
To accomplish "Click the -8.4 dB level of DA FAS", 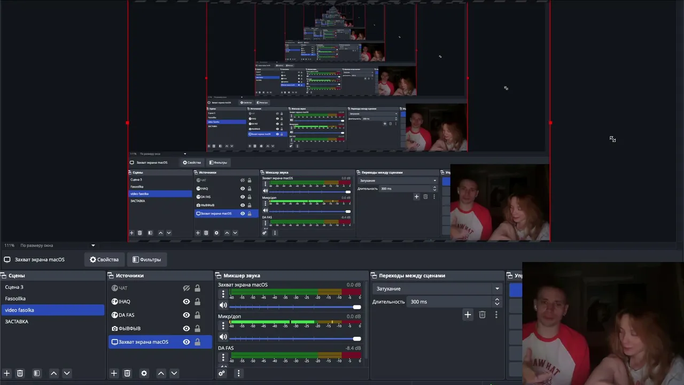I will (x=353, y=348).
